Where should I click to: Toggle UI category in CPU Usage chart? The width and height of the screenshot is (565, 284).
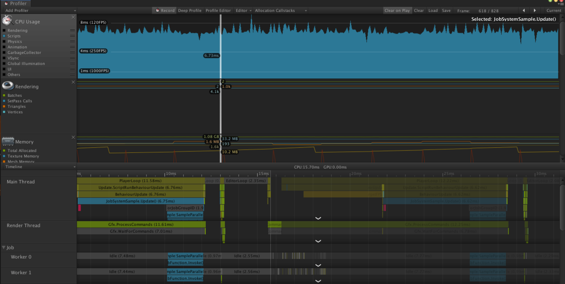coord(4,69)
